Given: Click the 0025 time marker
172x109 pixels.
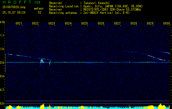Looking at the screenshot, I should click(x=84, y=23).
